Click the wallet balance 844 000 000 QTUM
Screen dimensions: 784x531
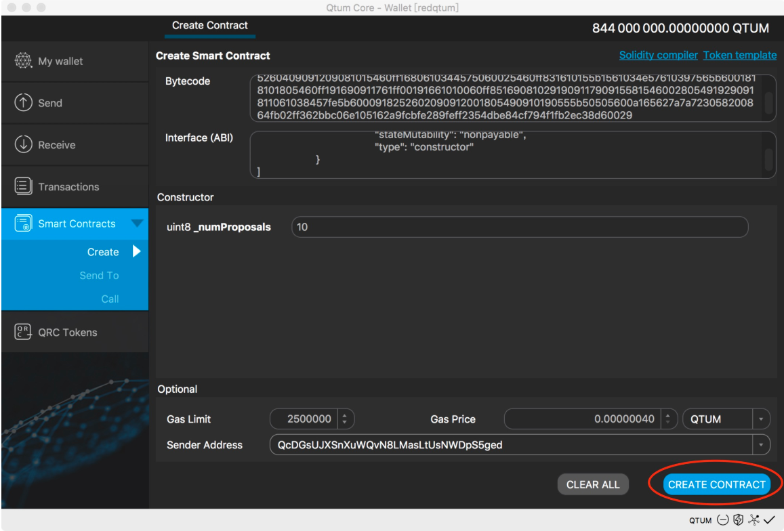680,28
